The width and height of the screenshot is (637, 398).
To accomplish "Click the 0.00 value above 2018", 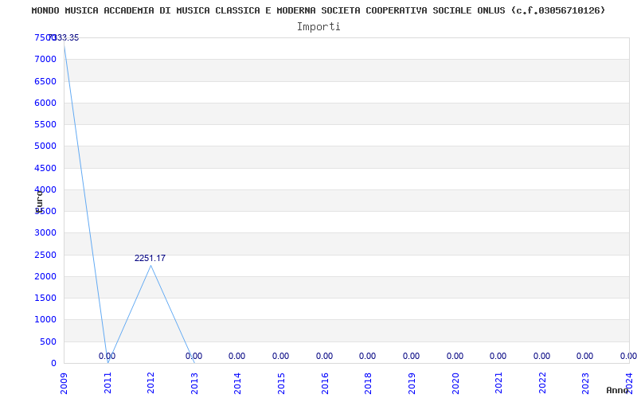I will tap(367, 356).
